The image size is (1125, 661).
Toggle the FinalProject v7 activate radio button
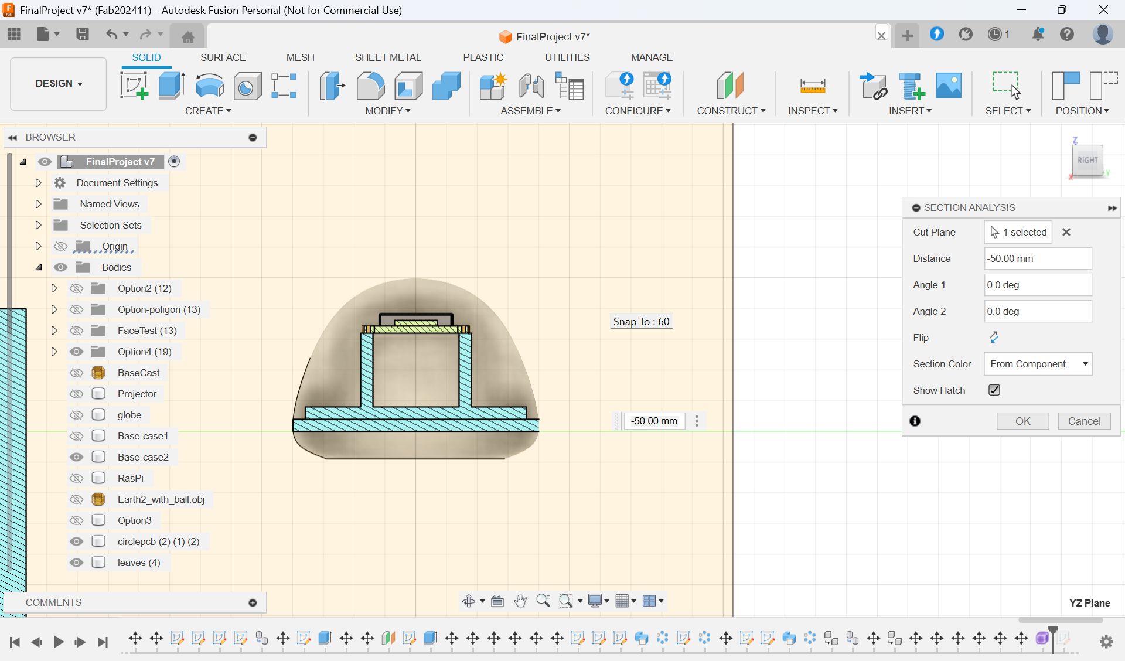(174, 161)
